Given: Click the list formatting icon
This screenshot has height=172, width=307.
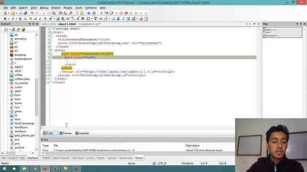Looking at the screenshot, I should click(x=106, y=19).
